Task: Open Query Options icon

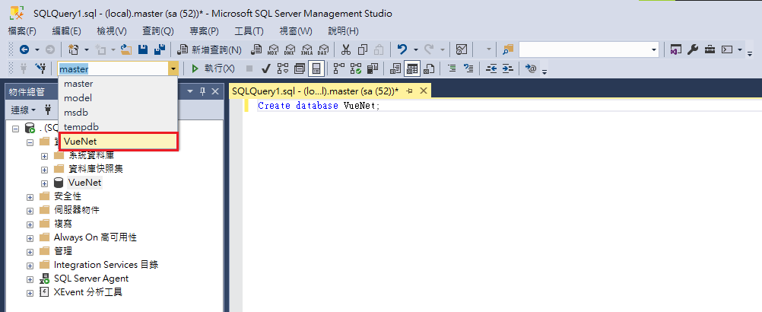Action: pos(299,68)
